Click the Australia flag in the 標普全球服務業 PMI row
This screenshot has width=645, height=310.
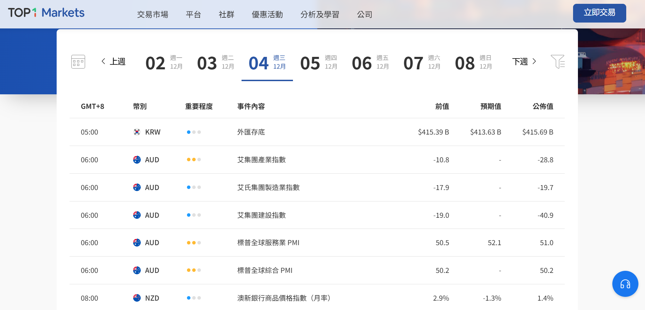point(137,243)
